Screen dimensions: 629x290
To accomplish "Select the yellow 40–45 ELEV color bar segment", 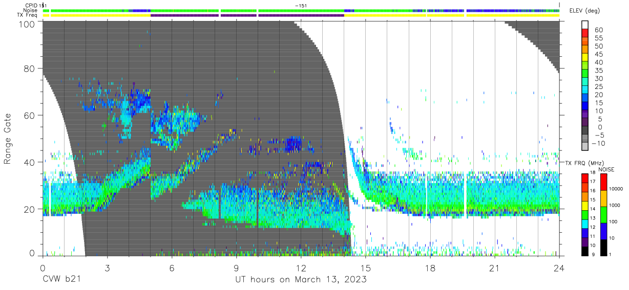I will click(x=585, y=58).
